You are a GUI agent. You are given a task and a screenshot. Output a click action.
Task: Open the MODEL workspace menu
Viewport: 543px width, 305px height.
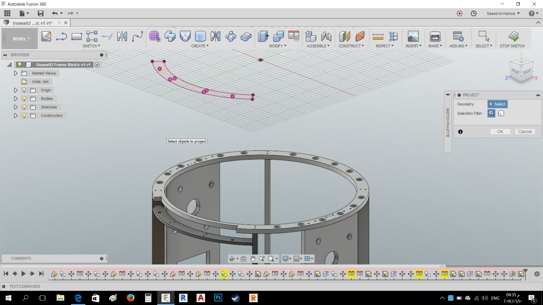(x=19, y=39)
